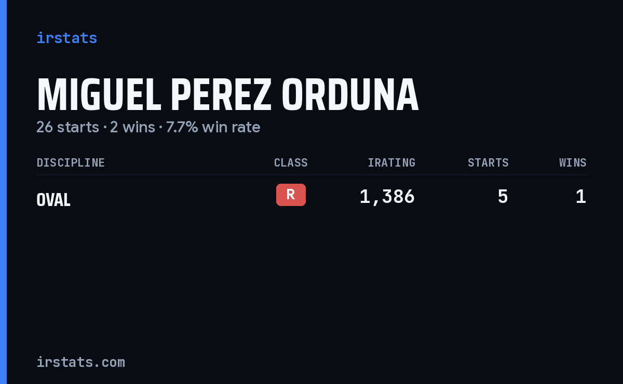The height and width of the screenshot is (384, 623).
Task: Click the oval starts value 5
Action: 503,197
